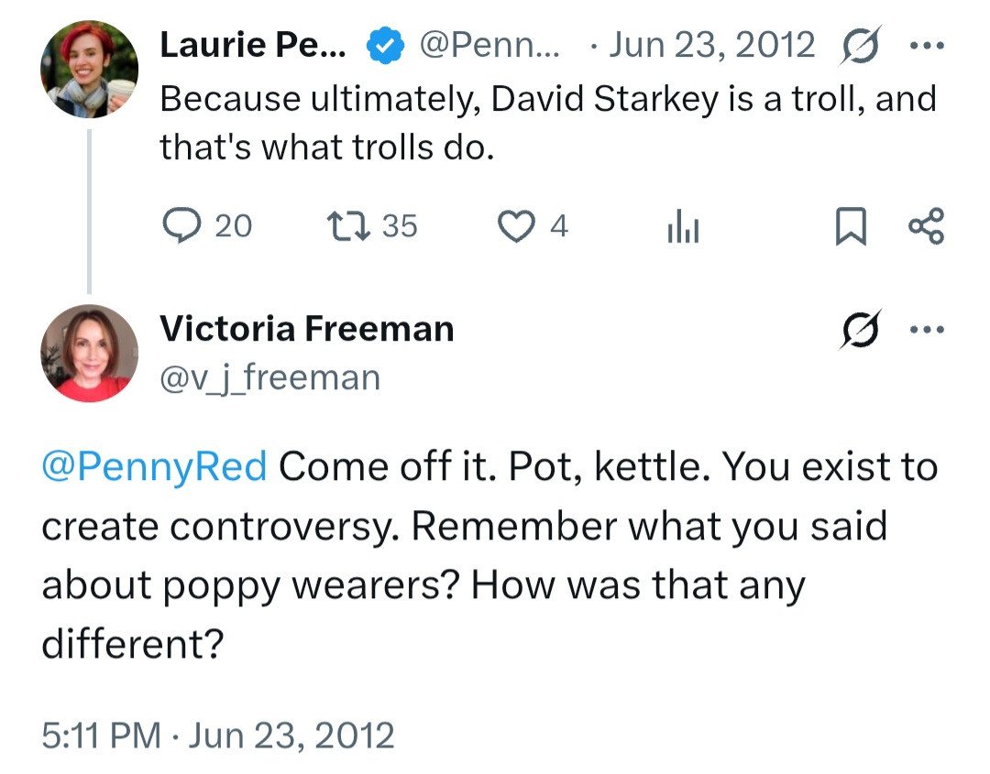Screen dimensions: 990x774
Task: Click Grok icon on Victoria Freeman's tweet
Action: click(857, 330)
